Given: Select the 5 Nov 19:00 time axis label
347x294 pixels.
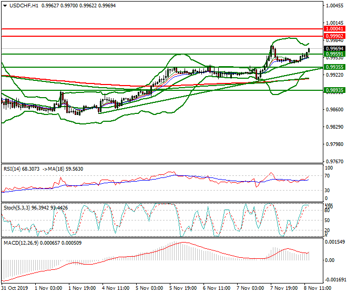Looking at the screenshot, I should click(183, 288).
